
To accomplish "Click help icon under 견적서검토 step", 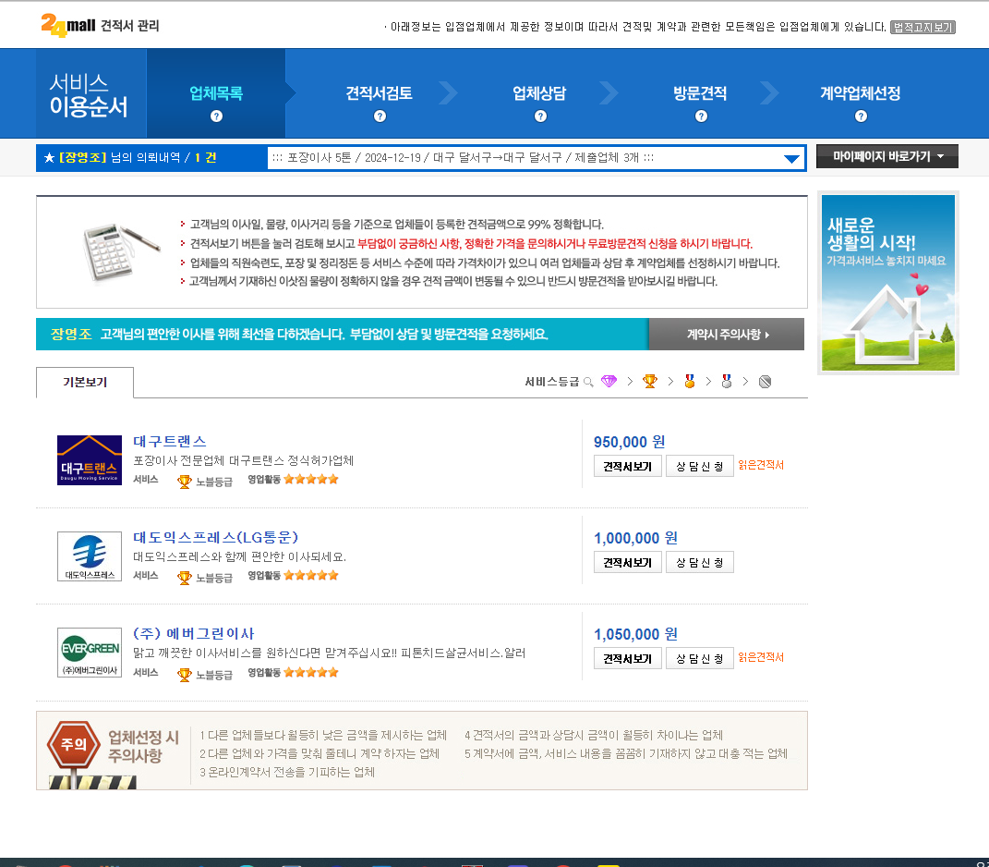I will 380,116.
